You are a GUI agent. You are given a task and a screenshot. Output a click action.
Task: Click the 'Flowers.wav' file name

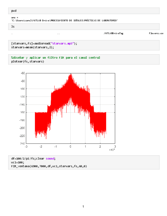click(x=156, y=33)
